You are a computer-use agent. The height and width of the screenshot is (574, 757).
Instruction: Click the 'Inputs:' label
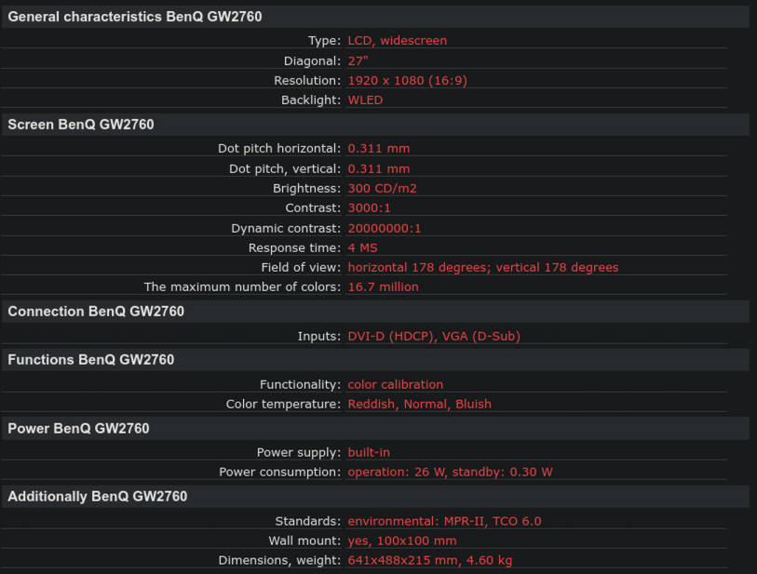[319, 336]
